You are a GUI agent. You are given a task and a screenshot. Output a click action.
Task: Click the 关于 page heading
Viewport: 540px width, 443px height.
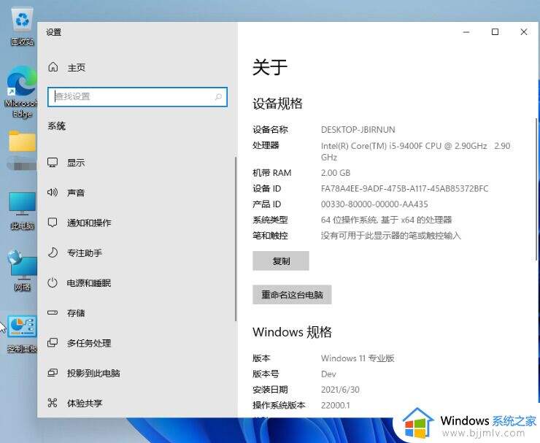pos(270,67)
